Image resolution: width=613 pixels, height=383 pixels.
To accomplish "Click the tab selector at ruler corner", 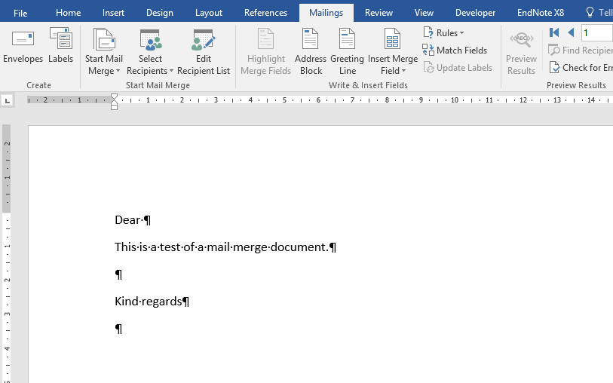I will coord(8,100).
